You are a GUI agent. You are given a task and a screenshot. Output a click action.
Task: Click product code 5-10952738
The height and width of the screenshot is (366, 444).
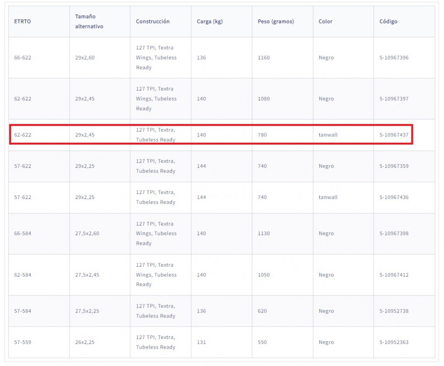coord(394,311)
